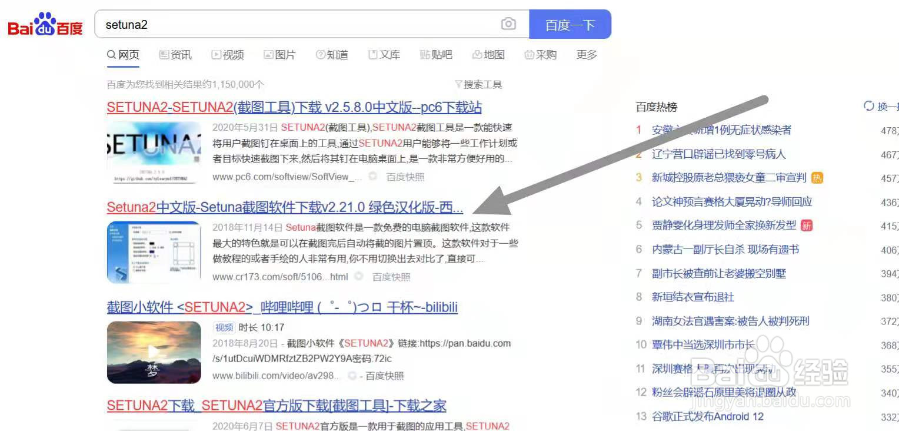899x431 pixels.
Task: Open SETUNA2下载 下载之家 result link
Action: click(x=277, y=406)
